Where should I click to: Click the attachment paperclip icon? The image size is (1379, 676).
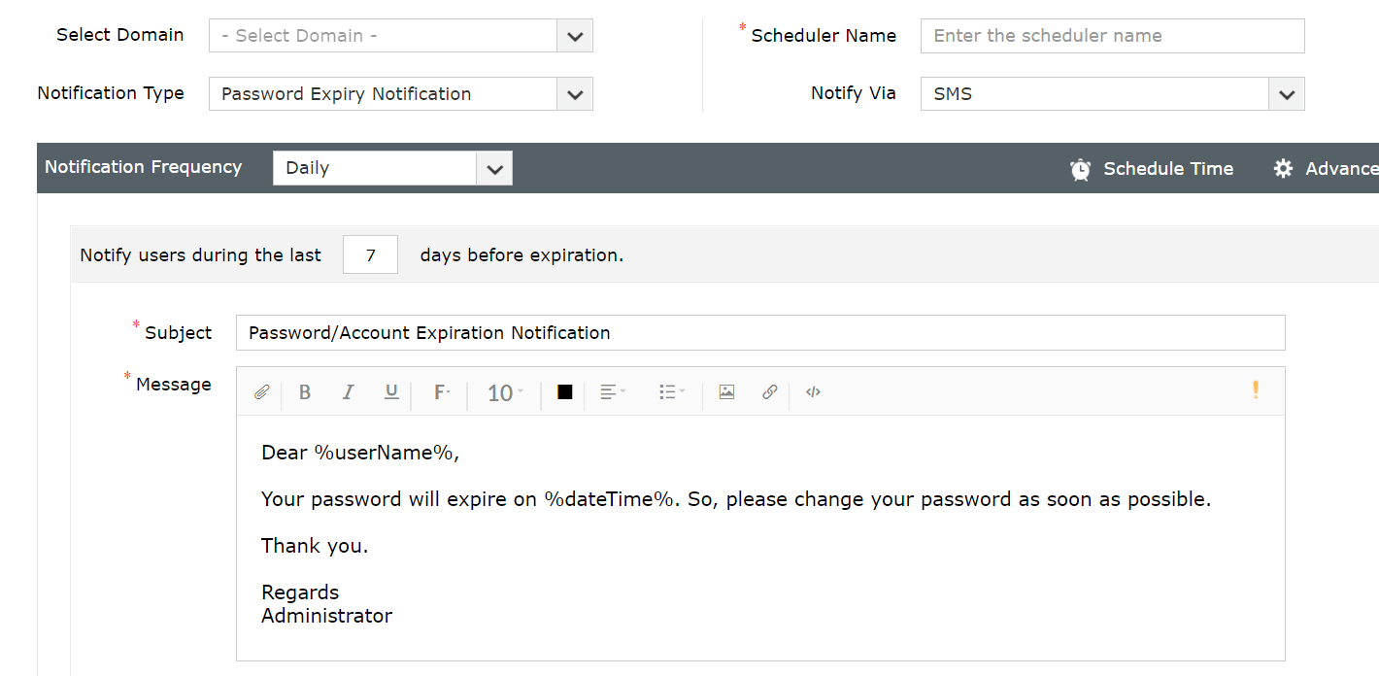261,392
